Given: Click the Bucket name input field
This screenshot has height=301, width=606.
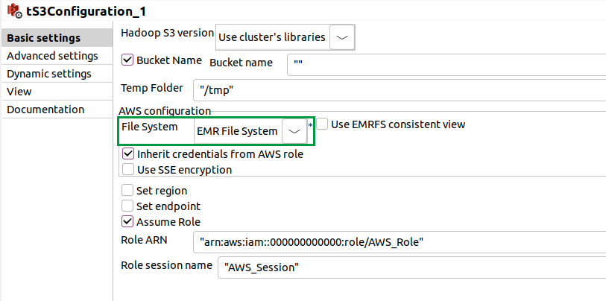Looking at the screenshot, I should [446, 65].
